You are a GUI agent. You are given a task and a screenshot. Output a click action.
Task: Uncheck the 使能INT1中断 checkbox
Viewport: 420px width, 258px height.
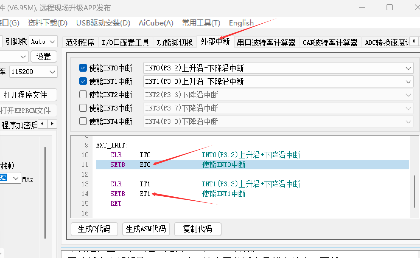[x=83, y=81]
